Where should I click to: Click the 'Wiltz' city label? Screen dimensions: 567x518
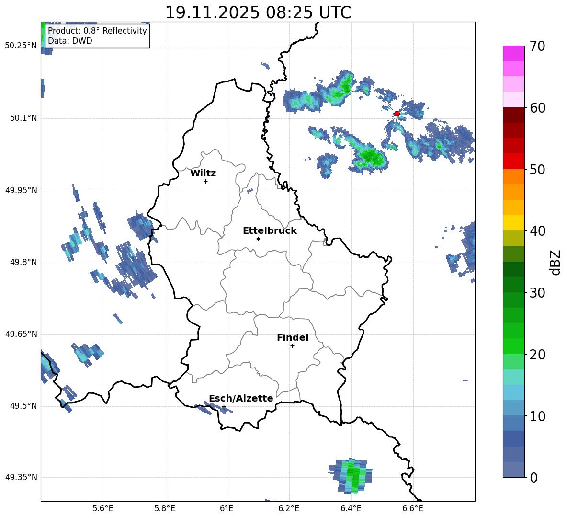pyautogui.click(x=203, y=173)
